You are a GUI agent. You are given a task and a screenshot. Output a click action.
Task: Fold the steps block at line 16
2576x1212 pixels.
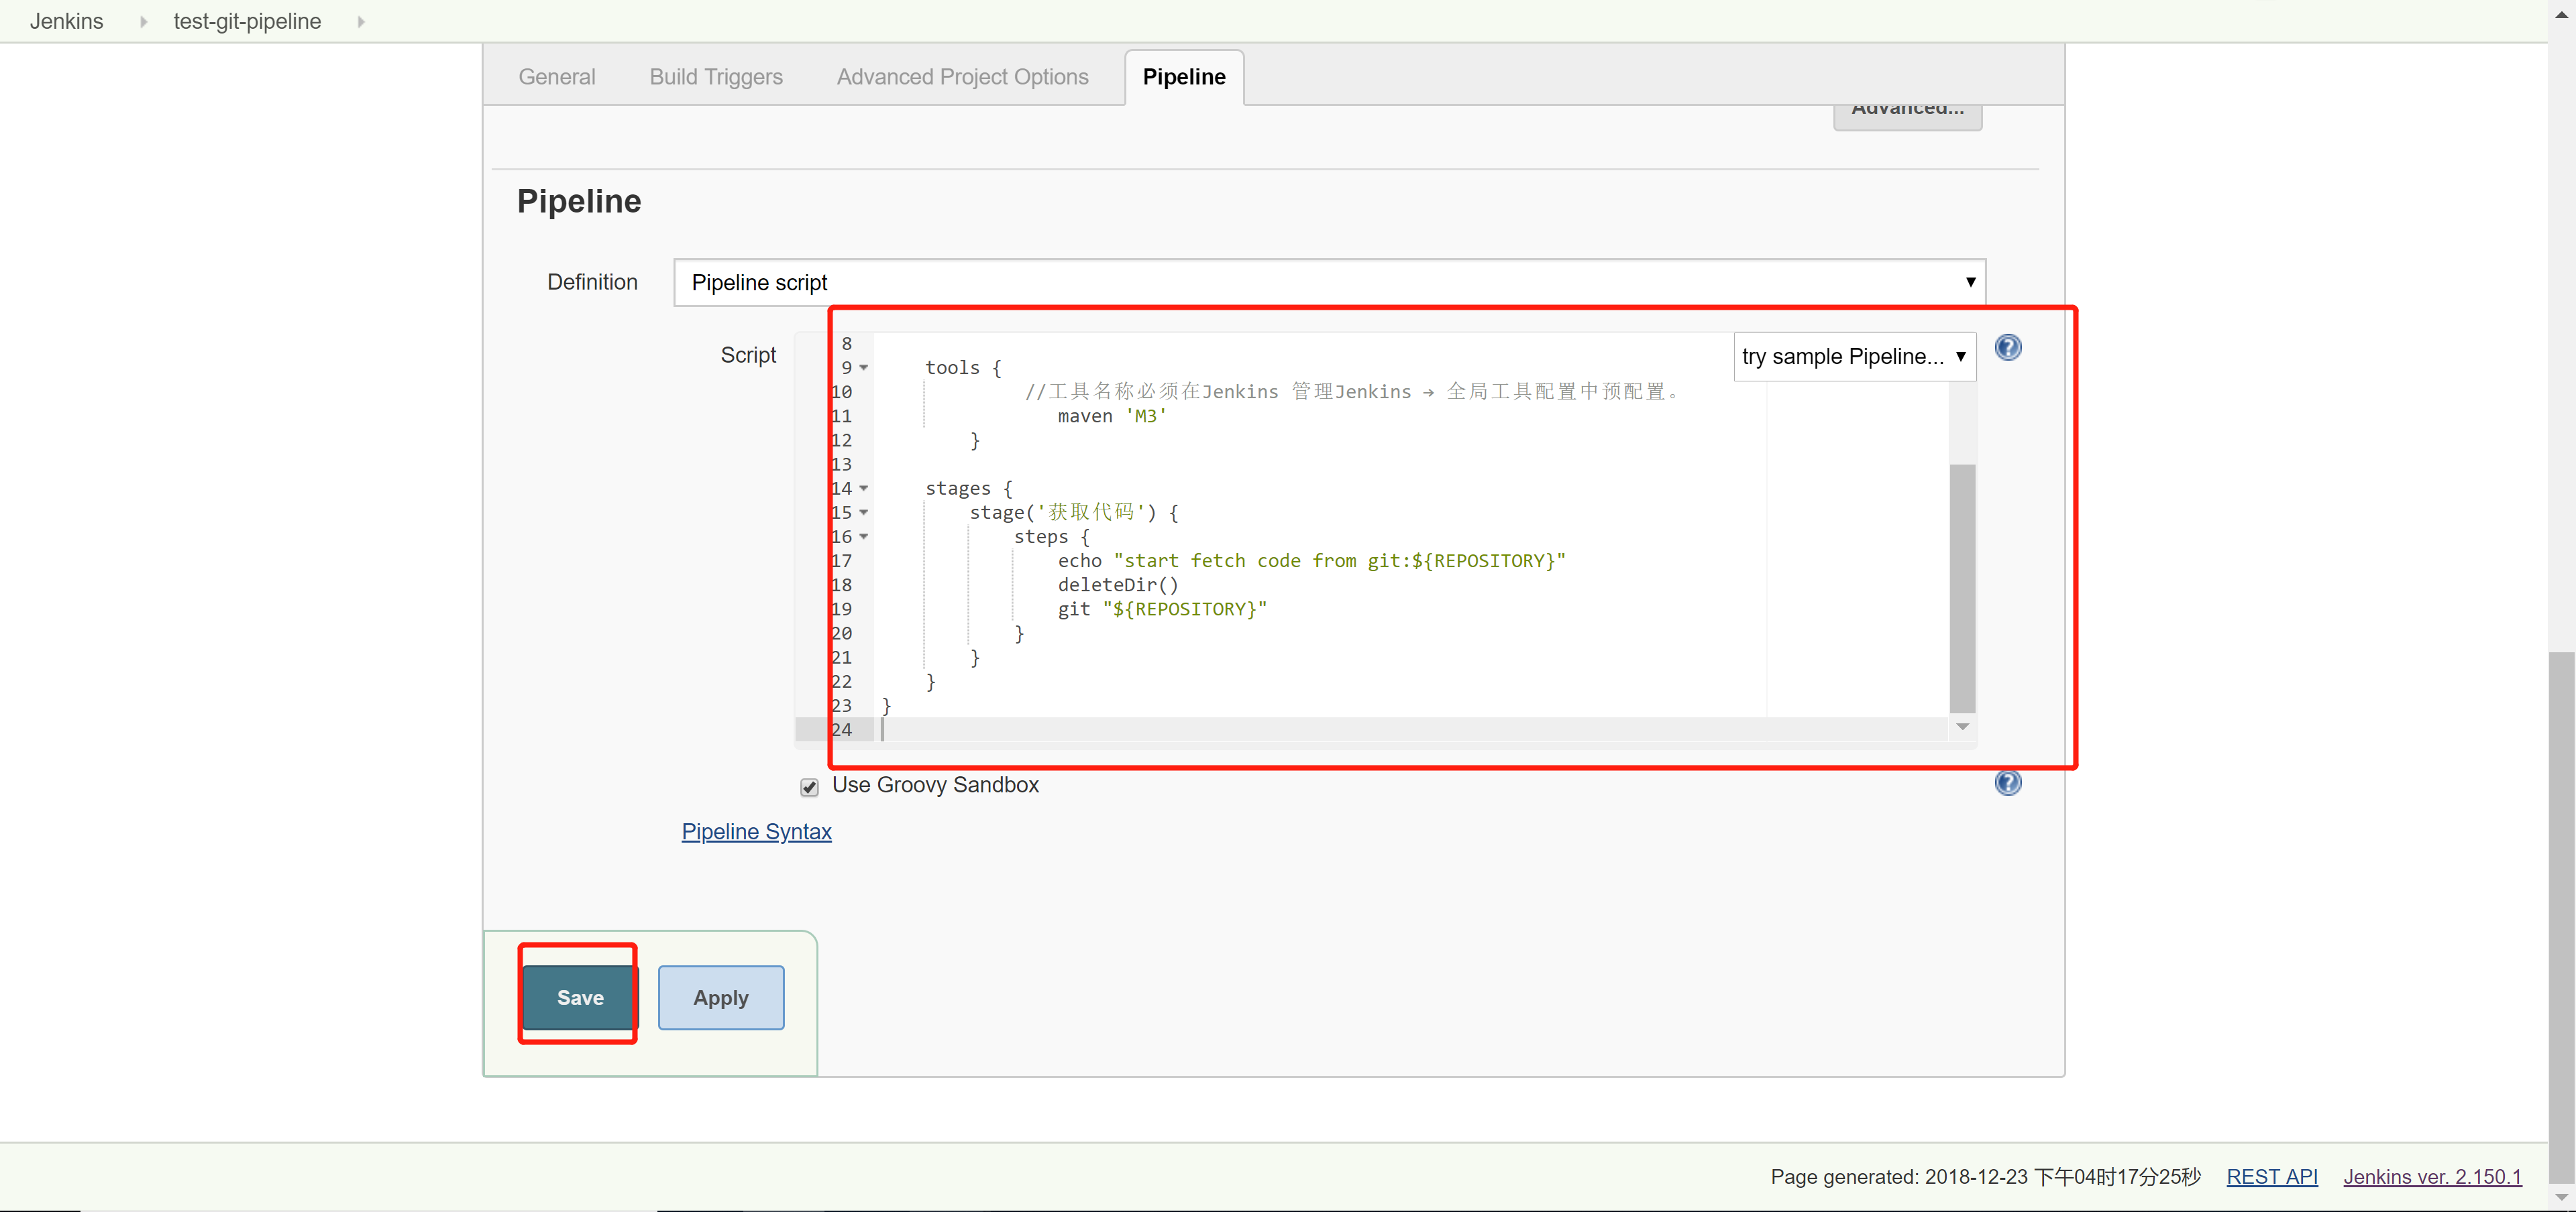click(x=864, y=536)
